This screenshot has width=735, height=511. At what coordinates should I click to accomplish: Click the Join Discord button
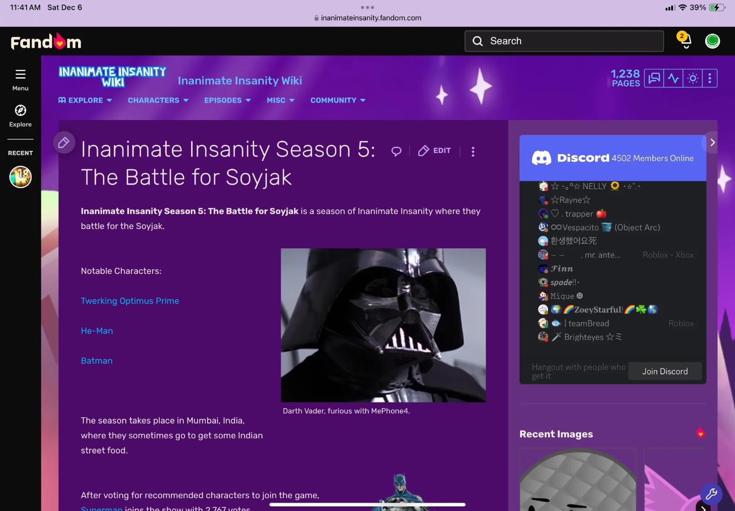(x=664, y=371)
